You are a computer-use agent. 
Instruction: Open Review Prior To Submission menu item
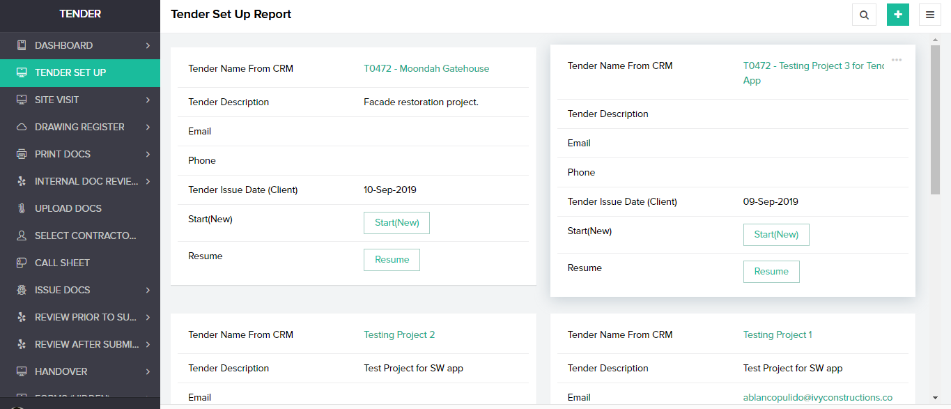click(x=85, y=317)
